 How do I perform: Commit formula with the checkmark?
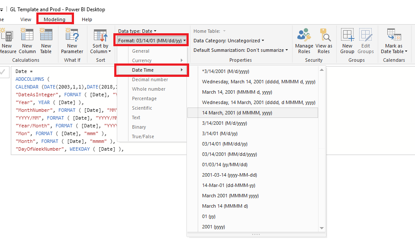3,72
